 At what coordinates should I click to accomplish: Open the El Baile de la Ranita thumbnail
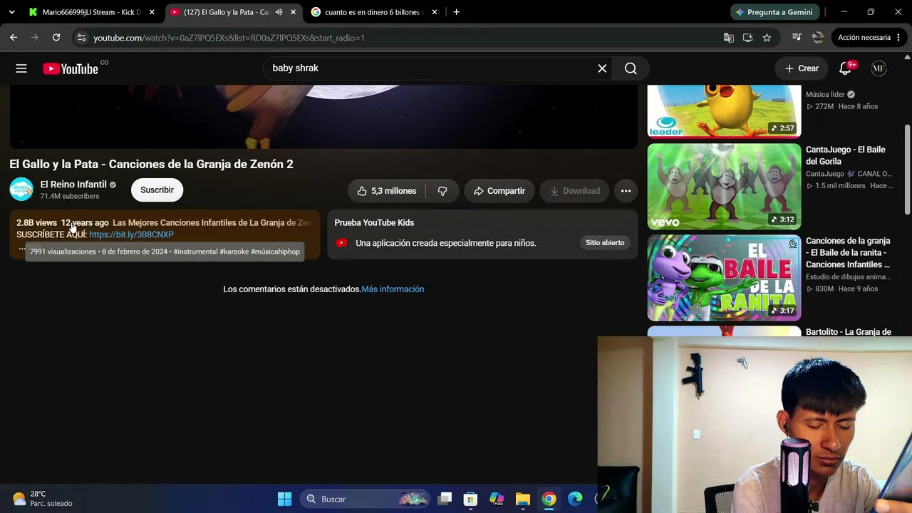[x=724, y=278]
